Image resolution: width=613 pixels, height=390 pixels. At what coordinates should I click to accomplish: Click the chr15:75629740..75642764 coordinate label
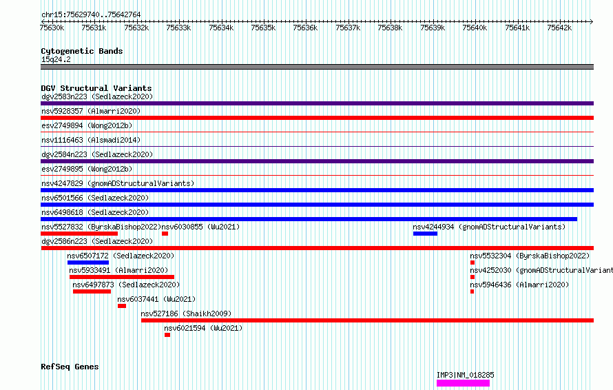click(91, 14)
